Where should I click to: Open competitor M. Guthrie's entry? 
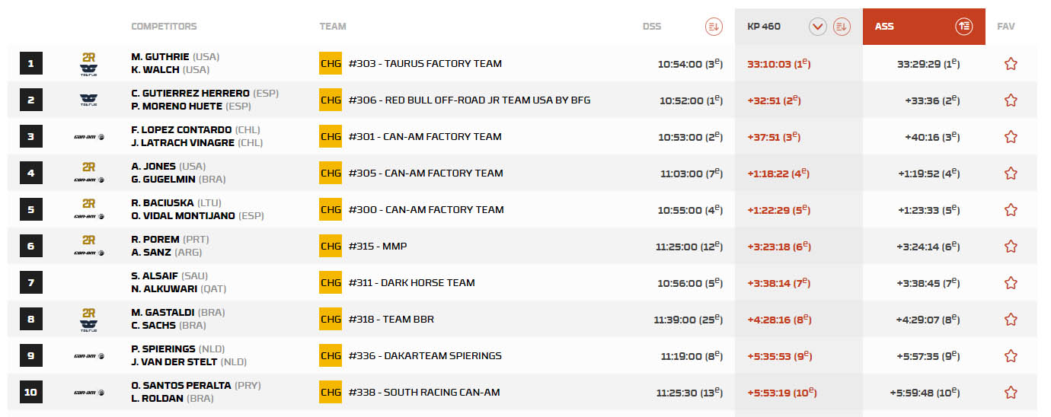[160, 57]
